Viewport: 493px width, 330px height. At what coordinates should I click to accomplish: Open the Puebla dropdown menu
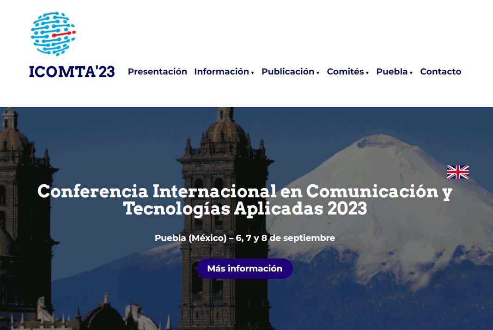coord(394,72)
